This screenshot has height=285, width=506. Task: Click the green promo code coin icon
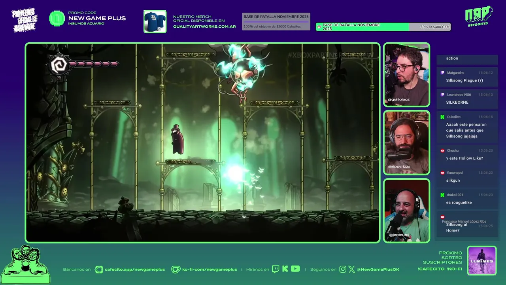(57, 19)
